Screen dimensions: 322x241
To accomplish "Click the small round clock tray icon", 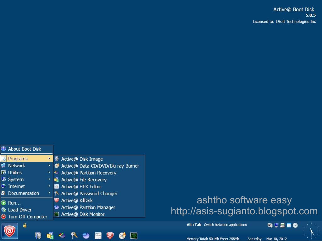I will tap(295, 225).
